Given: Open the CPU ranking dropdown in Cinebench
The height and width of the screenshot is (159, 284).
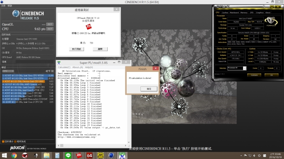Looking at the screenshot, I should click(8, 71).
